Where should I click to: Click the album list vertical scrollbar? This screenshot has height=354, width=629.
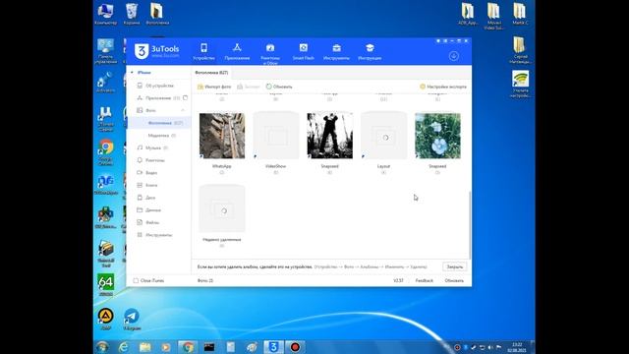click(470, 225)
